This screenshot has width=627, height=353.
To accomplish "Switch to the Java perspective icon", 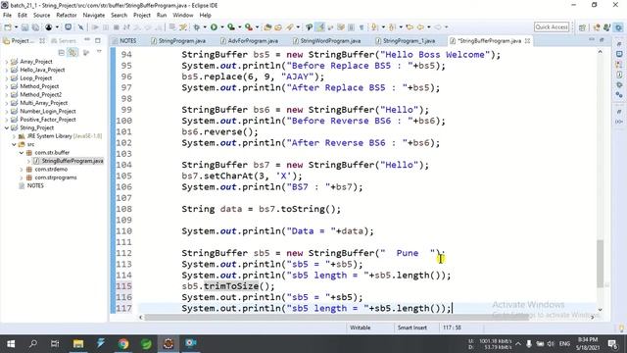I will pos(607,27).
